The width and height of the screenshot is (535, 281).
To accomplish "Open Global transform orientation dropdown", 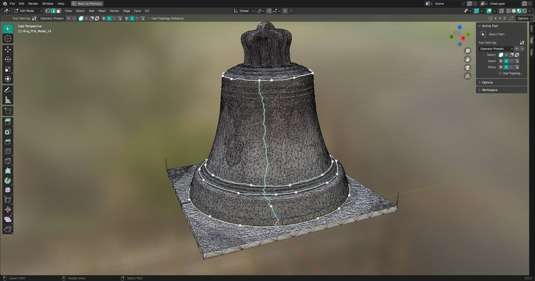I will coord(244,11).
